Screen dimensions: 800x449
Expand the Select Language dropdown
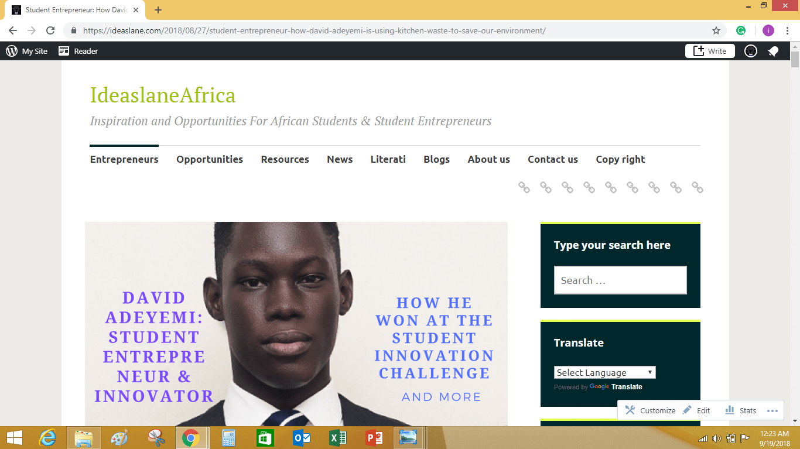pyautogui.click(x=605, y=372)
